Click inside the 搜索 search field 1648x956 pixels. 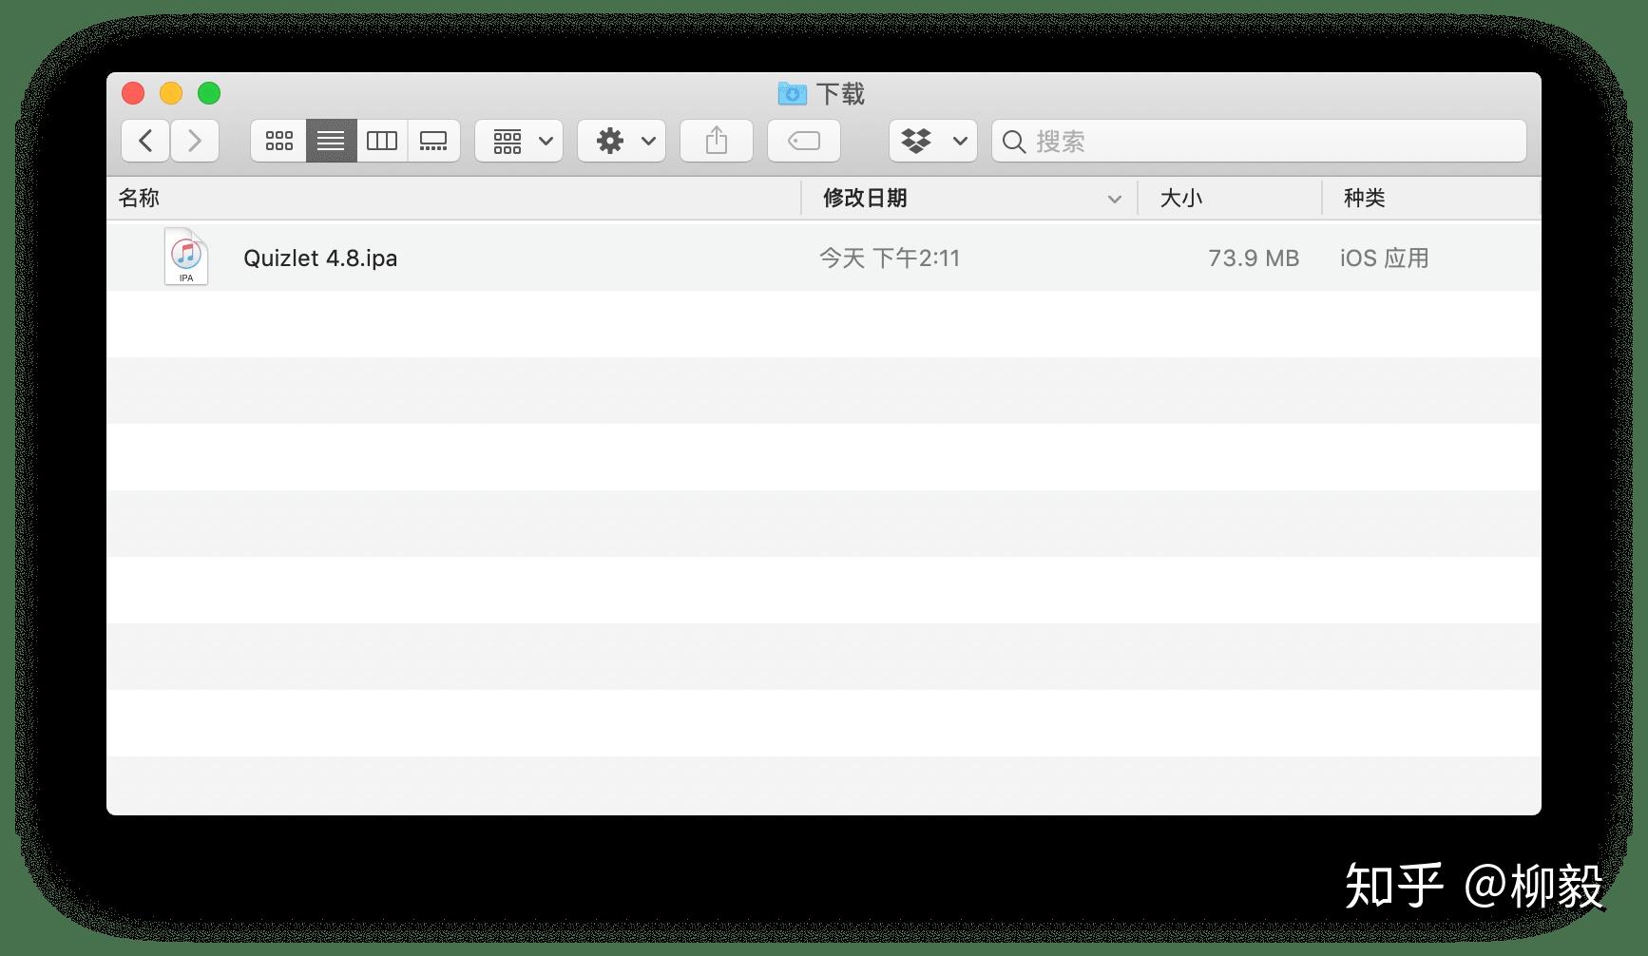coord(1188,141)
